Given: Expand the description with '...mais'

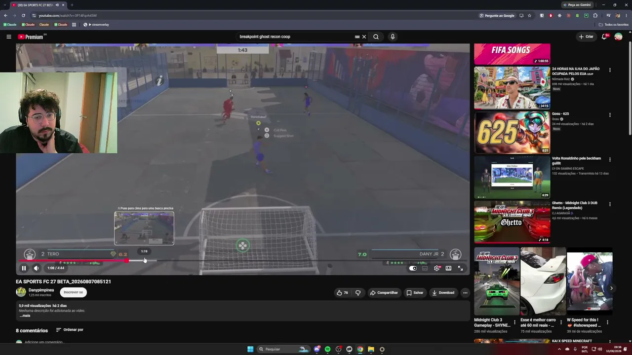Looking at the screenshot, I should click(x=25, y=316).
